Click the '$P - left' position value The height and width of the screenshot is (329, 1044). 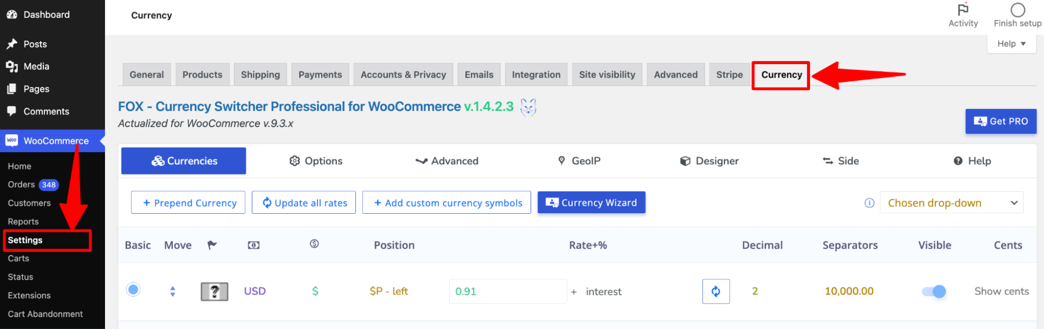pos(389,291)
